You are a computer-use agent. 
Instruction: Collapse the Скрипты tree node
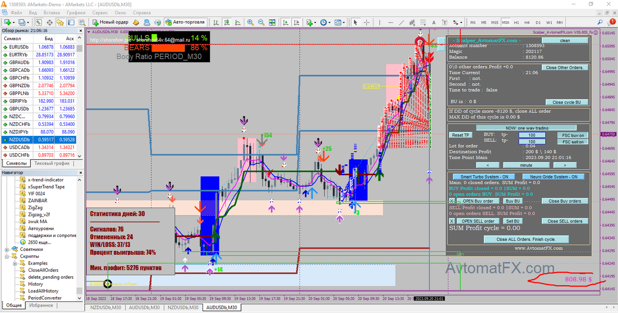click(x=7, y=257)
